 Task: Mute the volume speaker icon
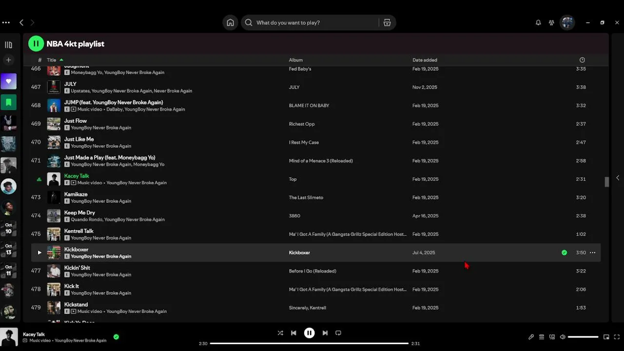coord(563,337)
